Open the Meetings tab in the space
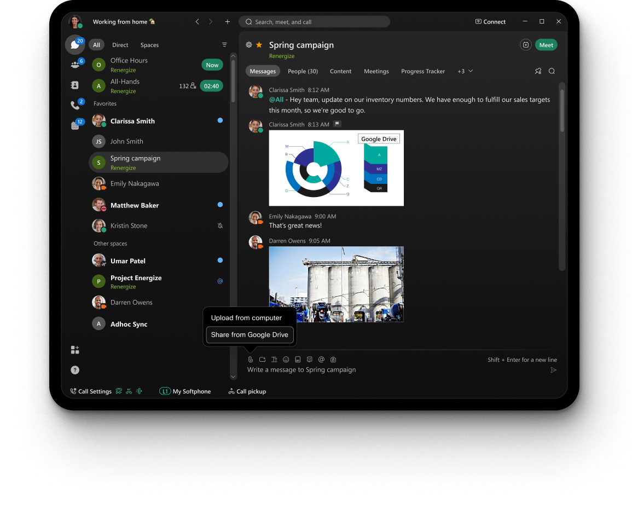The image size is (632, 509). pyautogui.click(x=376, y=71)
